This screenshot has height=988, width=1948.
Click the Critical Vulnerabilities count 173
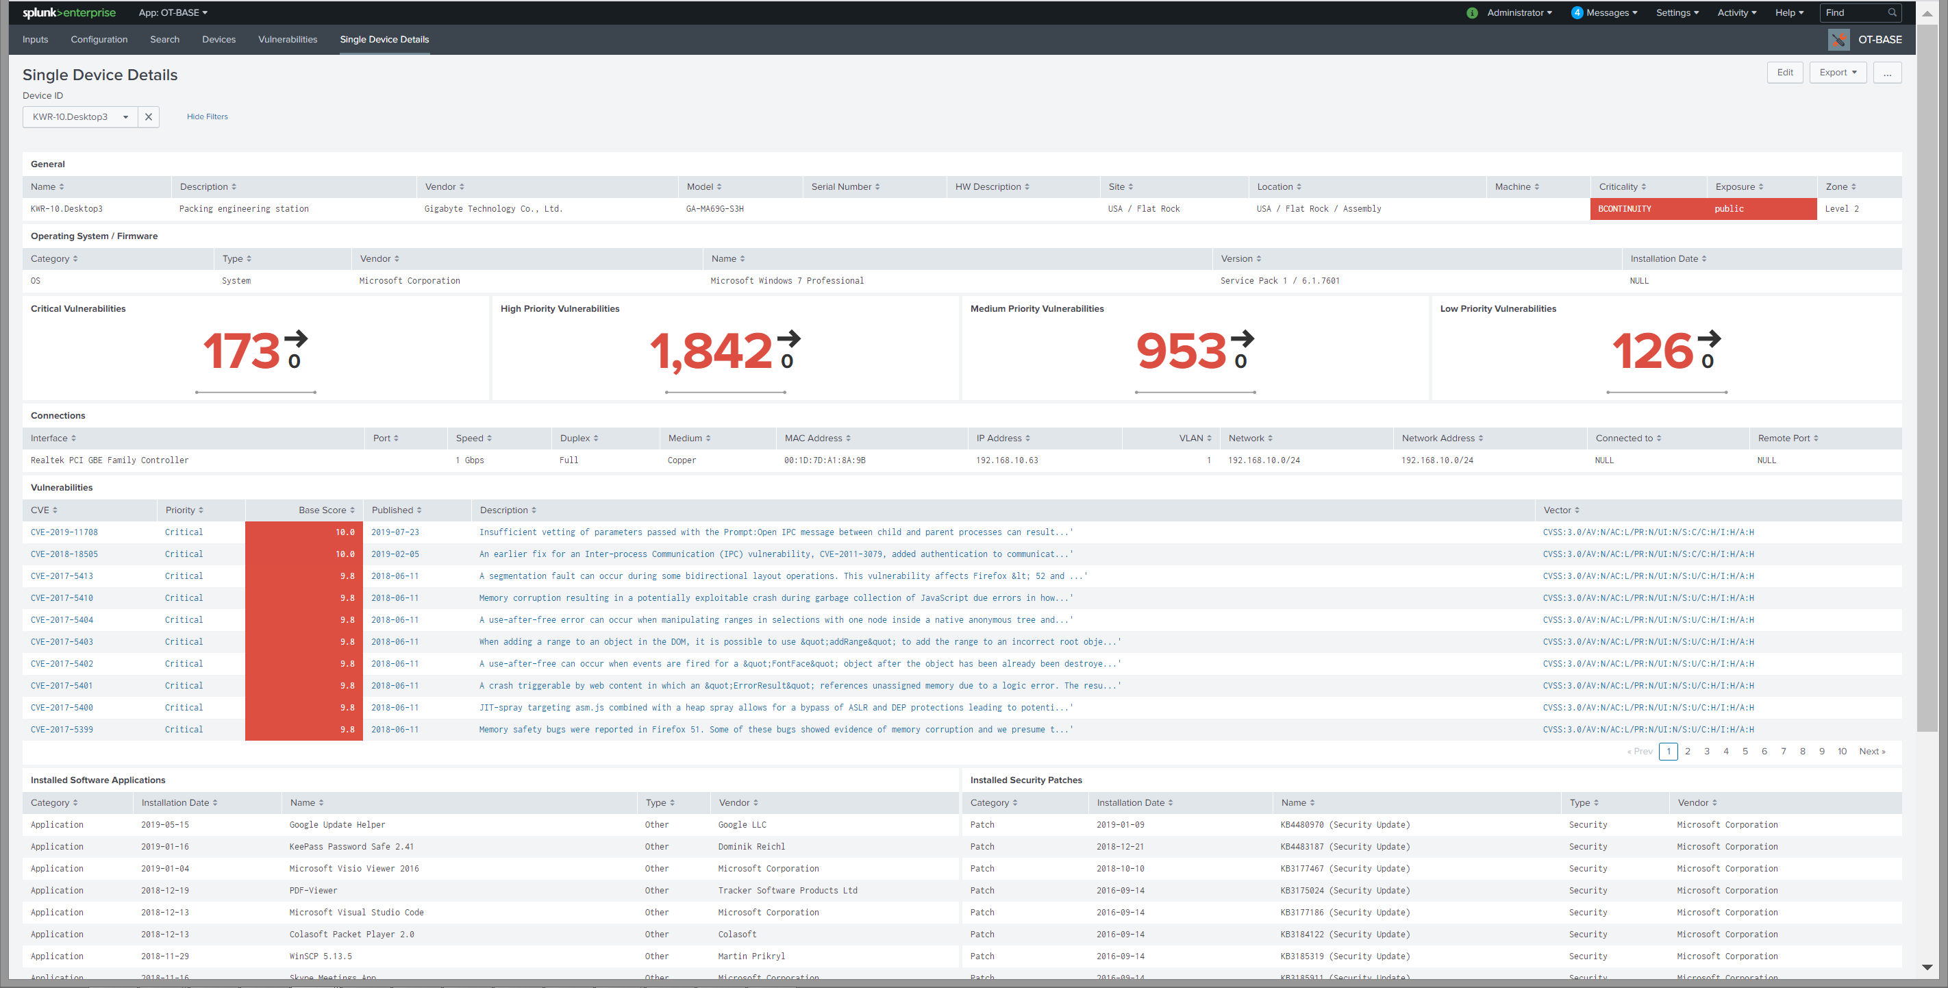point(241,351)
